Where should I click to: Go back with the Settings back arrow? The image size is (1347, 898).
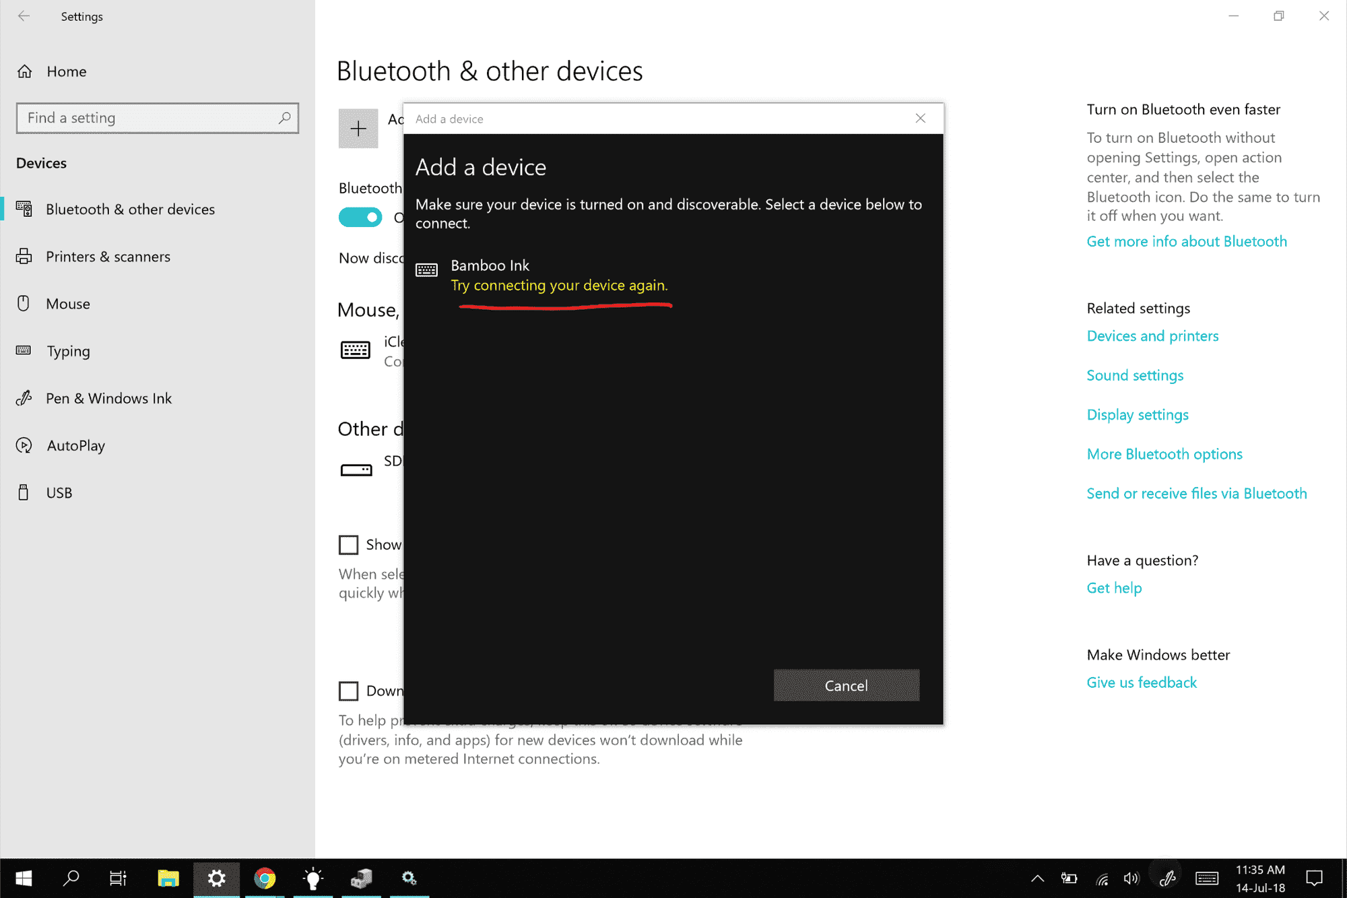pyautogui.click(x=24, y=16)
